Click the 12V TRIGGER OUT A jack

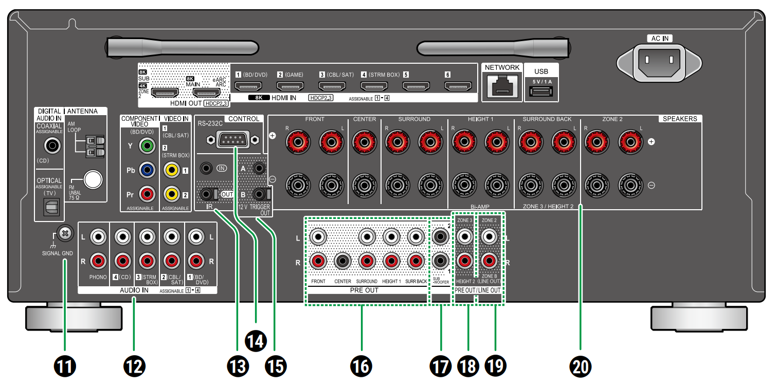pyautogui.click(x=259, y=168)
